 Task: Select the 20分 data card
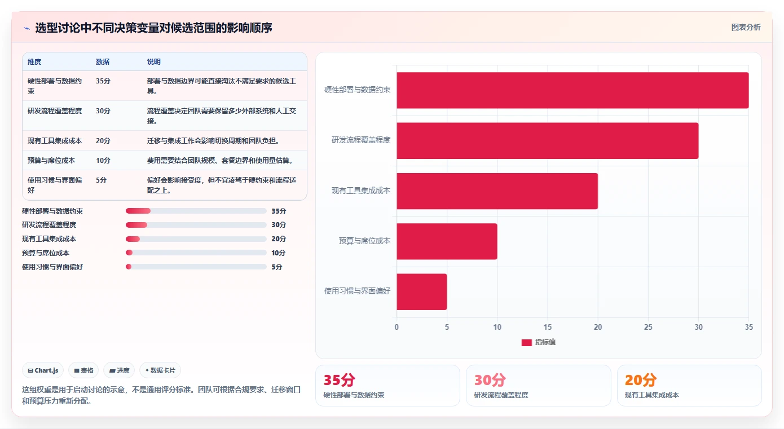pyautogui.click(x=689, y=386)
